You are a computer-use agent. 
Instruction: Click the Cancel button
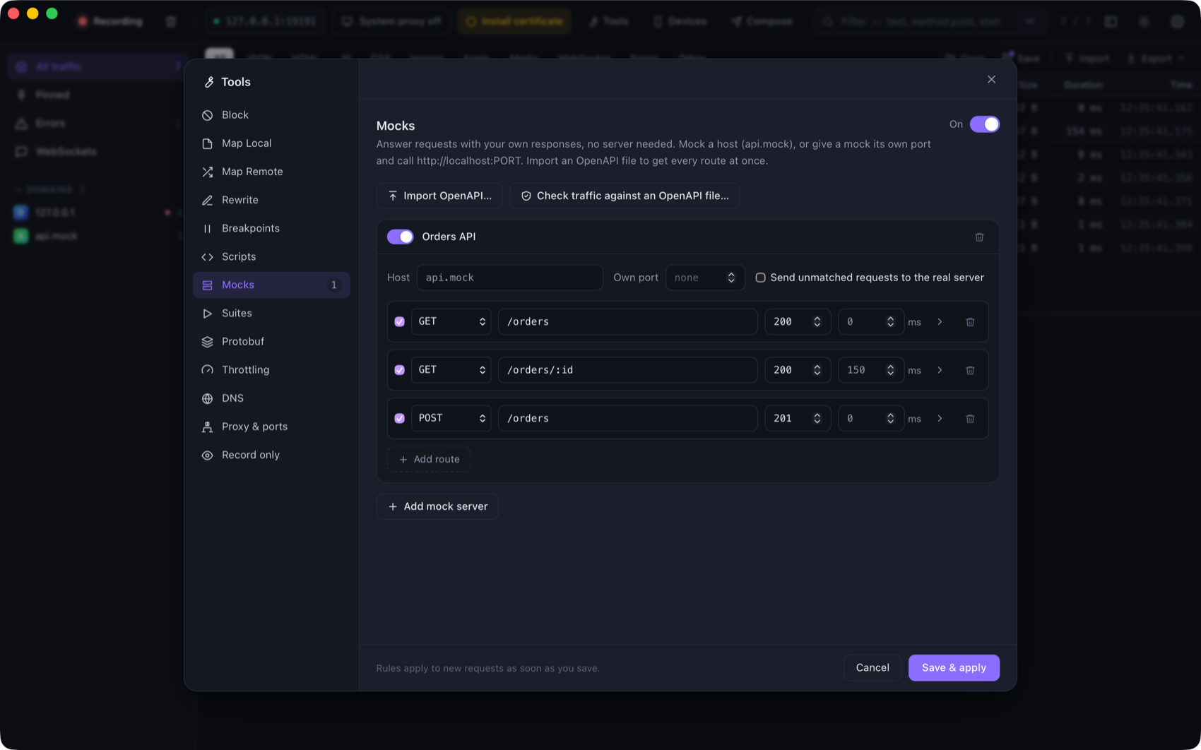(872, 667)
